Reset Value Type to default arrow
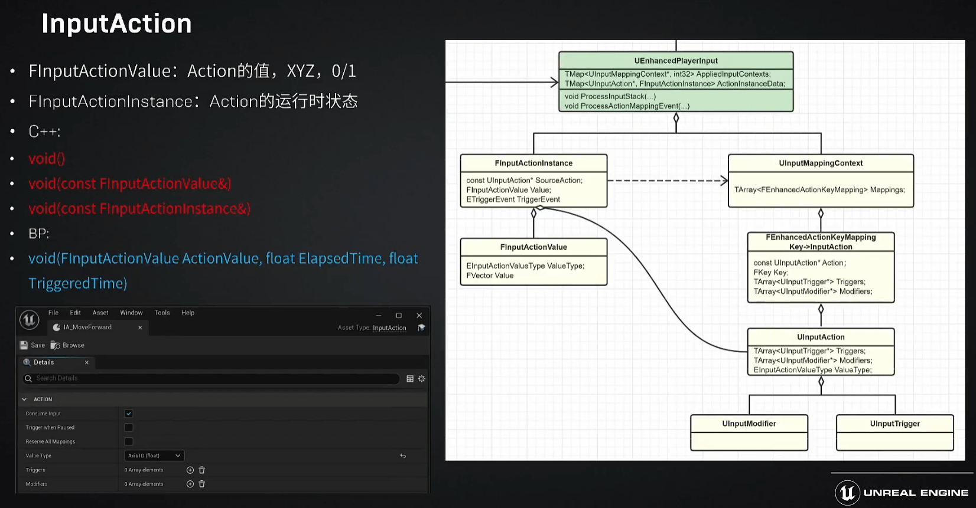This screenshot has width=976, height=508. [403, 456]
